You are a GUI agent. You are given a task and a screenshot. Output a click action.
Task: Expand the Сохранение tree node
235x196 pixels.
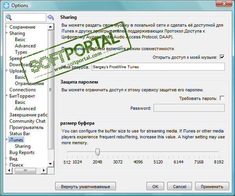coord(6,27)
